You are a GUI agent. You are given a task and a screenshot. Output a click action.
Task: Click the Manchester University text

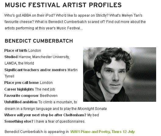click(x=51, y=57)
